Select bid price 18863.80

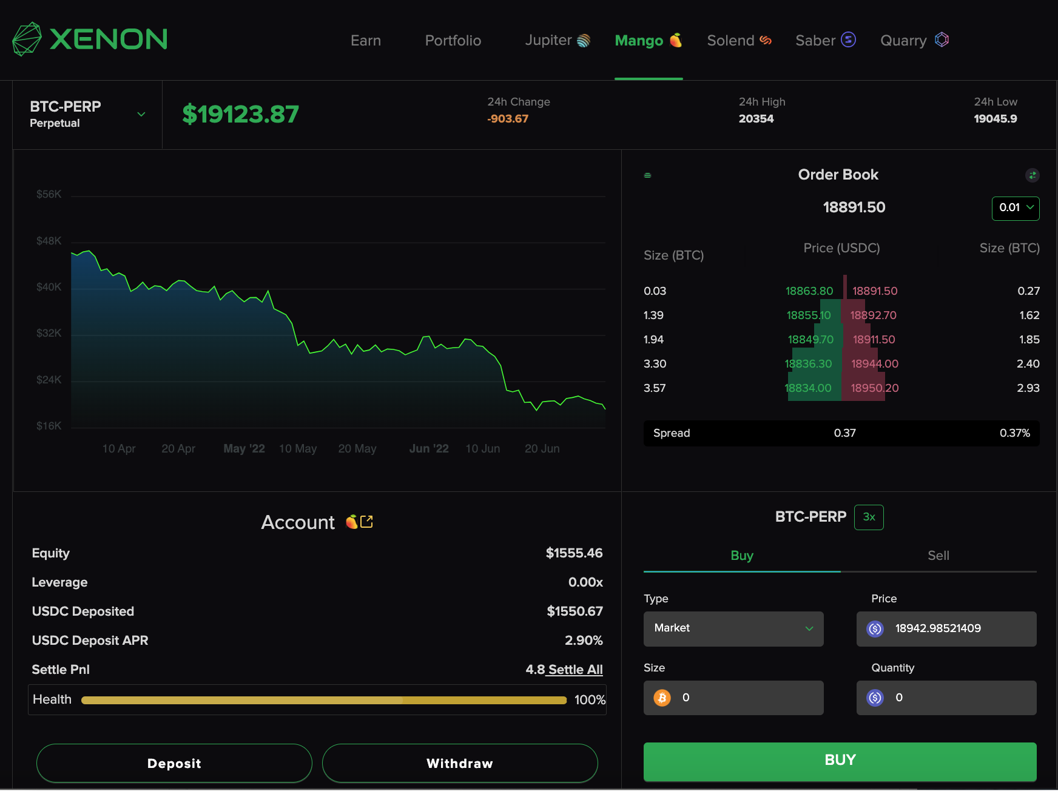[809, 291]
